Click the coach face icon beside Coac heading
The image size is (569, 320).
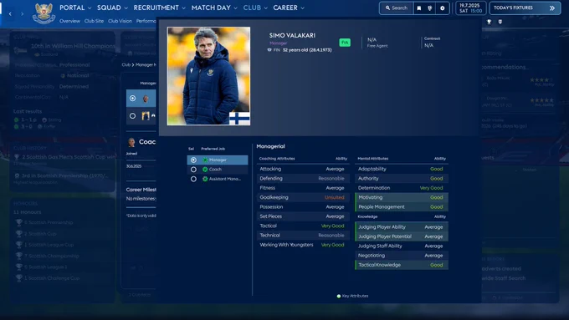point(131,142)
